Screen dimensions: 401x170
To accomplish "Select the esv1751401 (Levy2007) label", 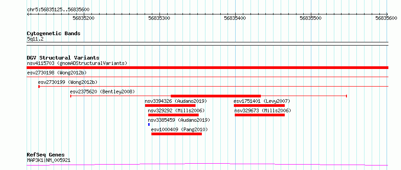I will (x=262, y=101).
